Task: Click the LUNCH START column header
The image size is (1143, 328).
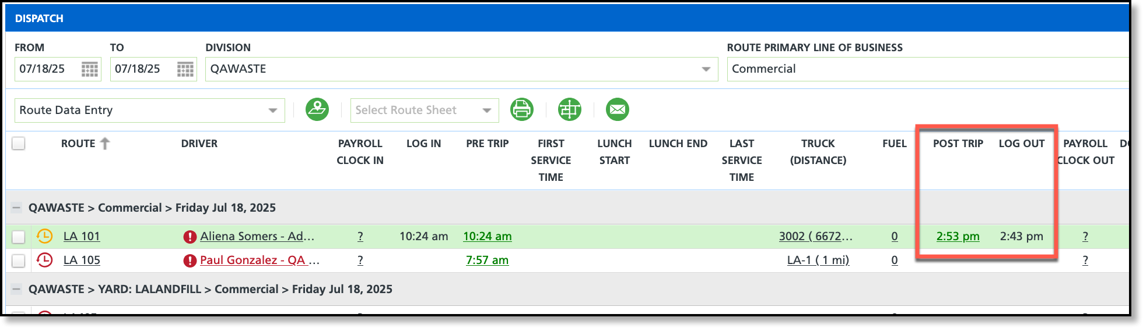Action: [615, 152]
